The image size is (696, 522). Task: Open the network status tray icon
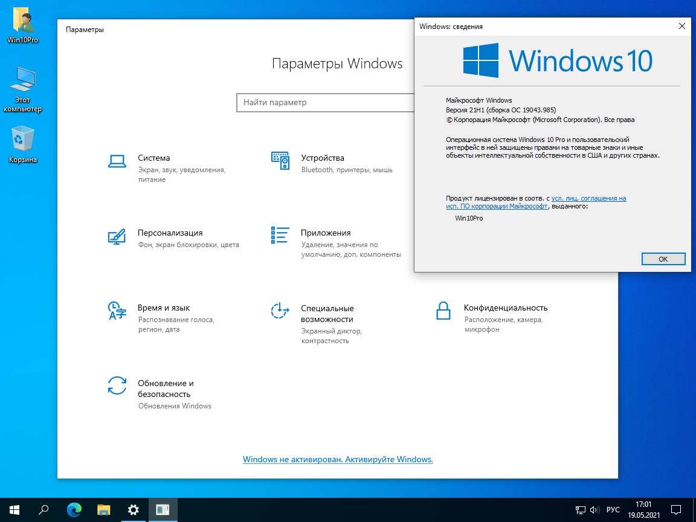tap(580, 510)
